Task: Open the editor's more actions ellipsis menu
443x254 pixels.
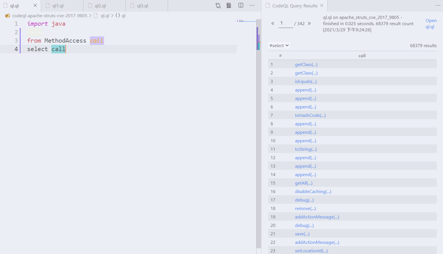Action: [252, 5]
